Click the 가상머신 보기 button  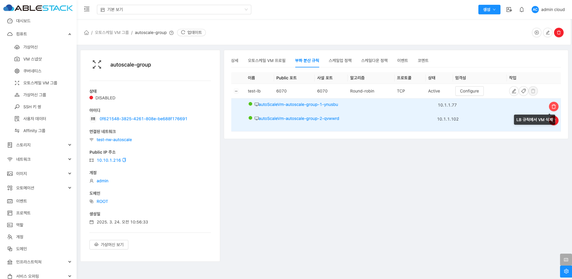pos(109,245)
